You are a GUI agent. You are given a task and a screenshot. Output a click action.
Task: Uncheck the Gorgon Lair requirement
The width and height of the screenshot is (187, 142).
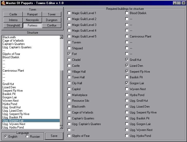(x=127, y=83)
